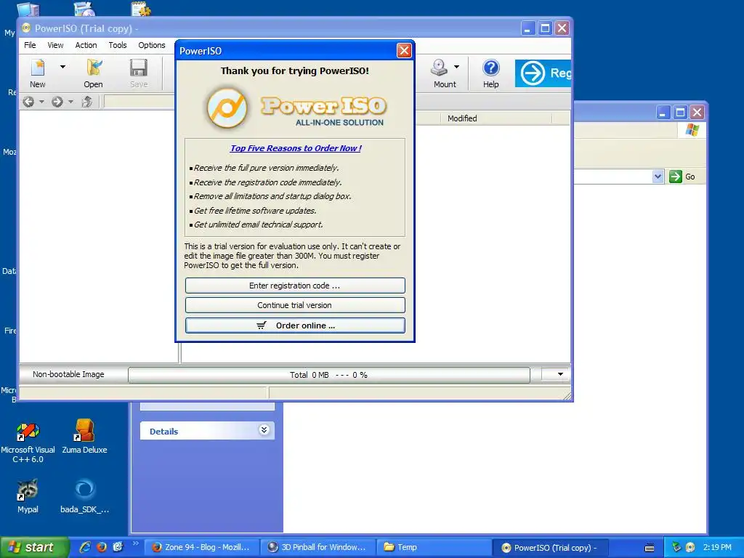Click the Save floppy disk icon
Viewport: 744px width, 558px height.
(x=139, y=68)
